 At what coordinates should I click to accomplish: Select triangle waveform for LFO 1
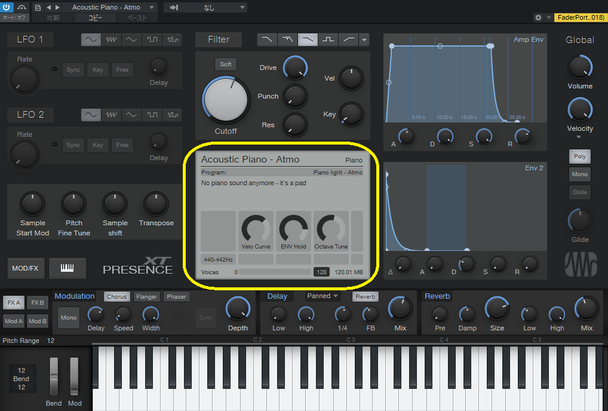pyautogui.click(x=131, y=39)
